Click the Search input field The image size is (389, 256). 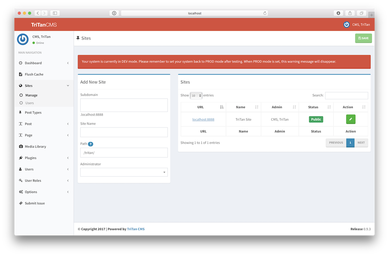click(x=347, y=95)
